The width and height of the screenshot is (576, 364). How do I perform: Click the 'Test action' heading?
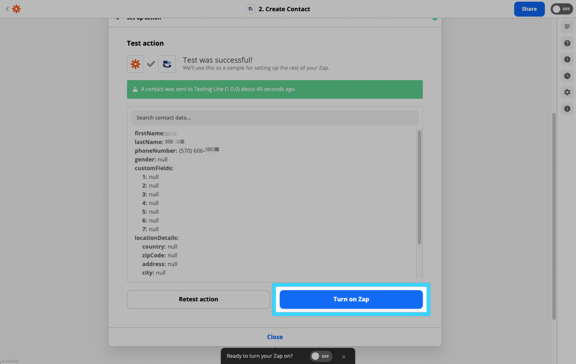click(x=145, y=43)
